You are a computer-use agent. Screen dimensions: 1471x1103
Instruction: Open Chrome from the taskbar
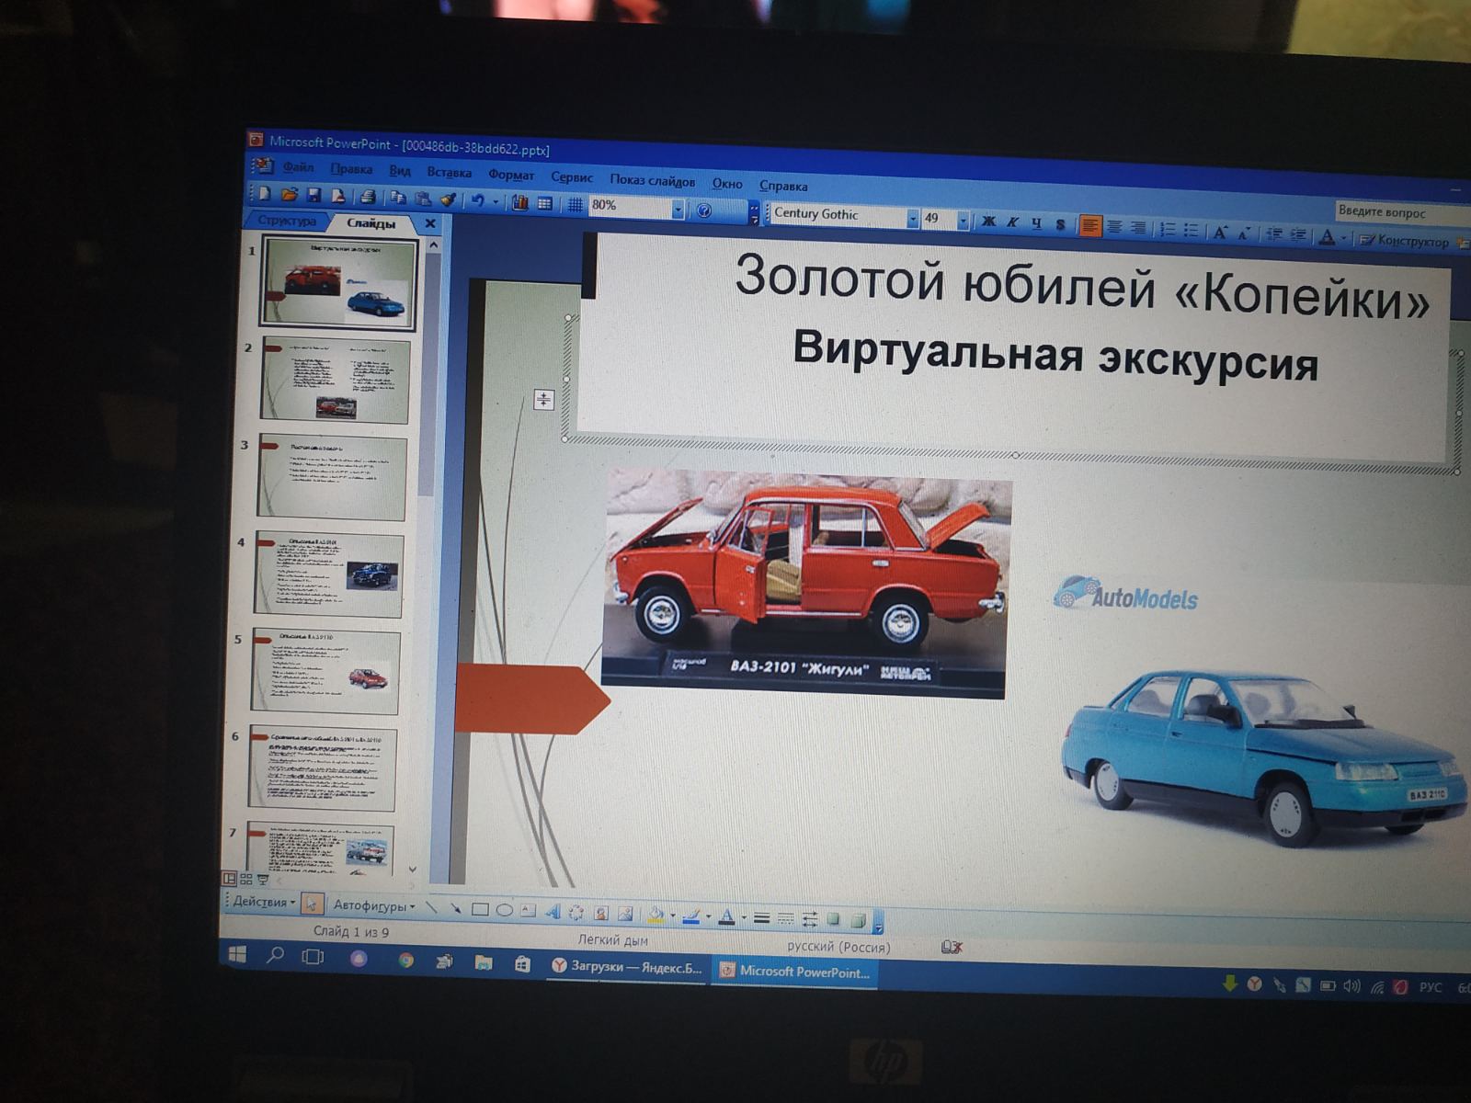(x=405, y=961)
